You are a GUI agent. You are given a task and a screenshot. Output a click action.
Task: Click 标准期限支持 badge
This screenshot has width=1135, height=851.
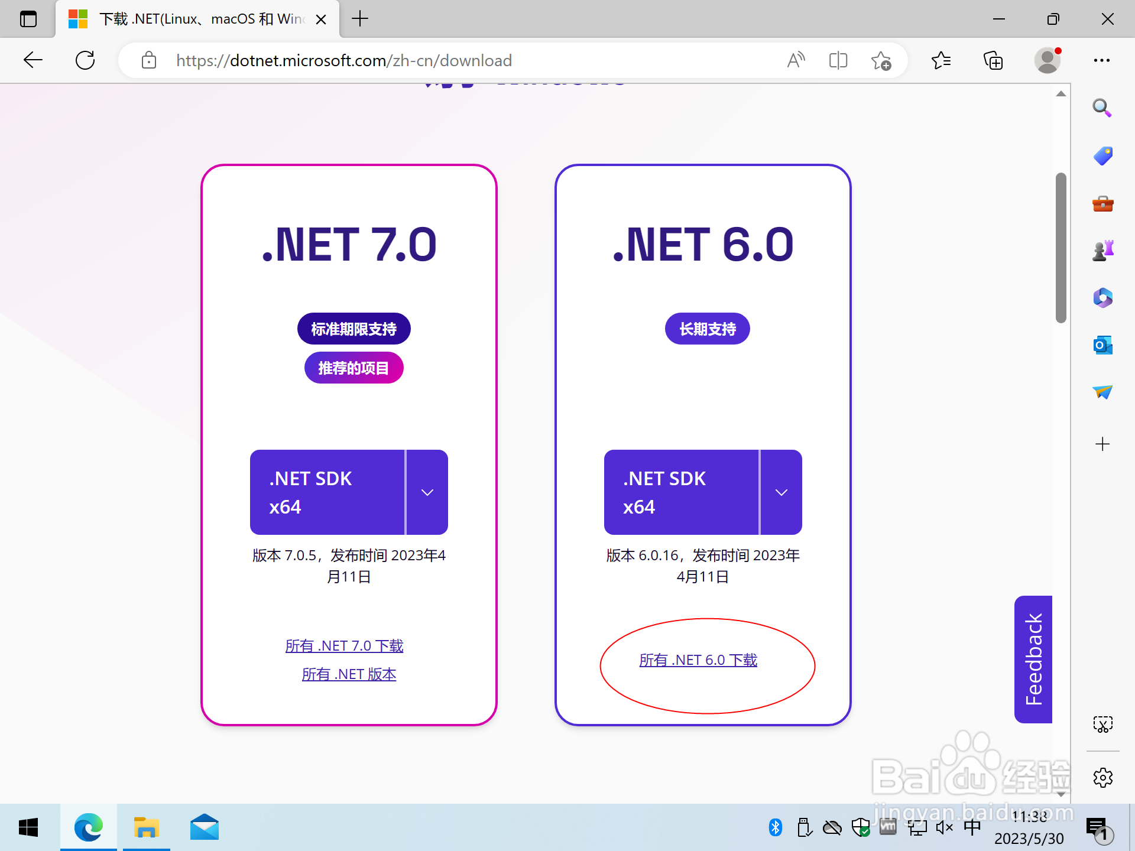point(354,329)
